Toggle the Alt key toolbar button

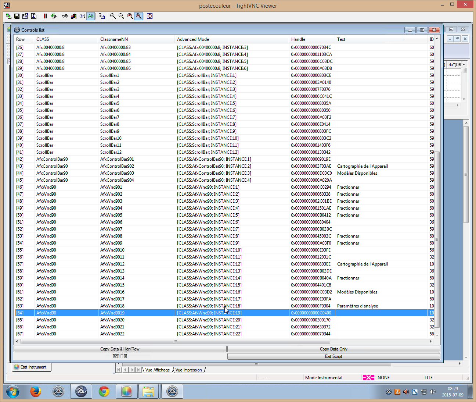pyautogui.click(x=91, y=16)
